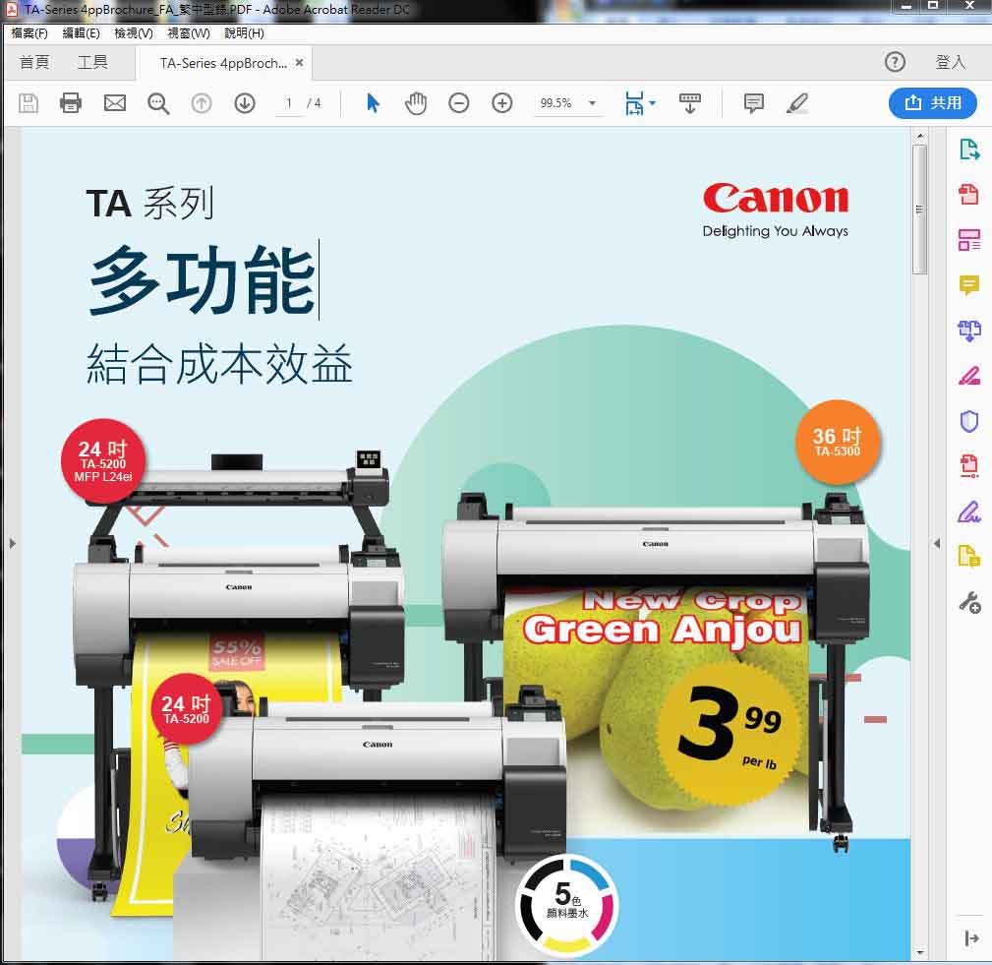Image resolution: width=992 pixels, height=965 pixels.
Task: Open the 編輯(E) menu
Action: (81, 32)
